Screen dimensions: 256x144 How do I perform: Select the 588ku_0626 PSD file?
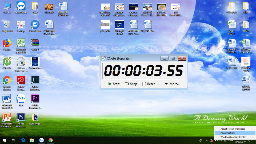click(35, 119)
